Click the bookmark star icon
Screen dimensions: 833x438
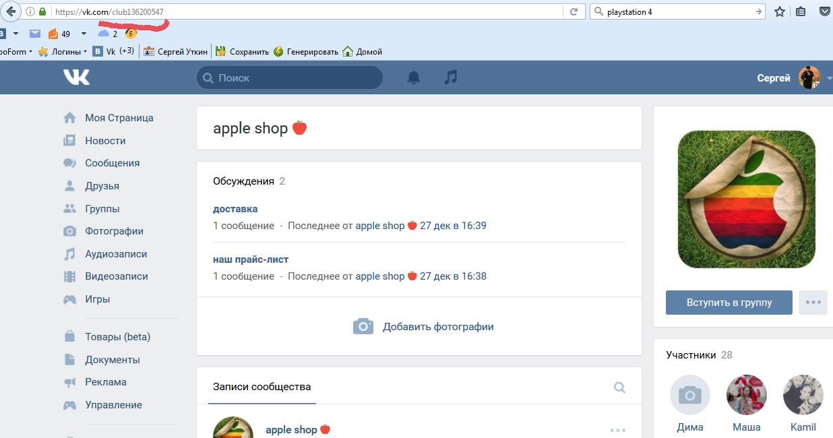(x=779, y=11)
